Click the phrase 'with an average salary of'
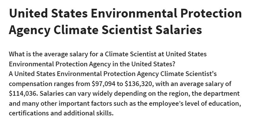 point(193,84)
